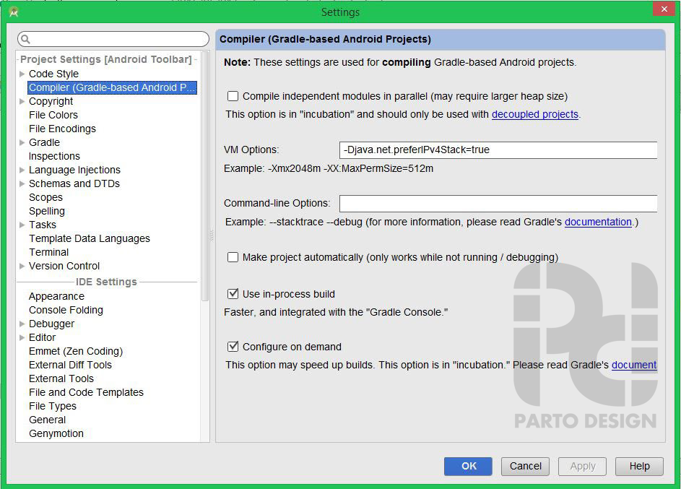Expand Schemas and DTDs arrow
The image size is (681, 489).
coord(22,183)
